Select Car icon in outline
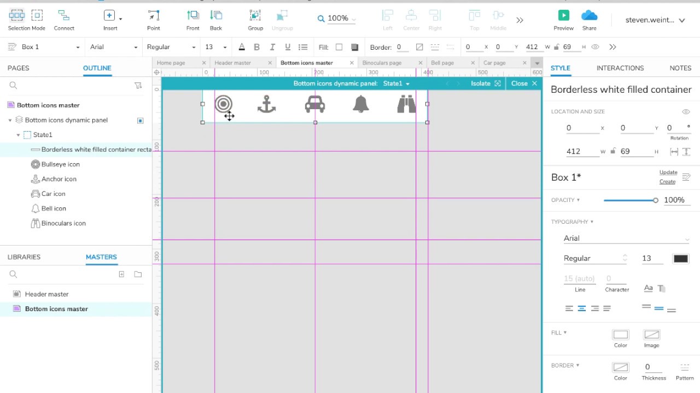The height and width of the screenshot is (393, 700). click(x=53, y=194)
